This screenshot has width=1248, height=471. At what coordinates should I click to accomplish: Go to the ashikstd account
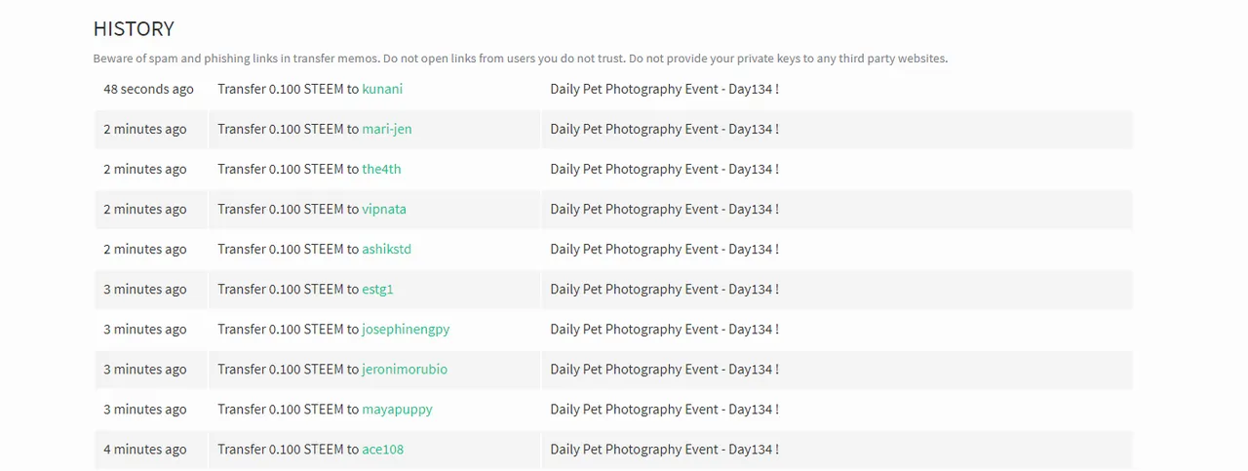[386, 249]
